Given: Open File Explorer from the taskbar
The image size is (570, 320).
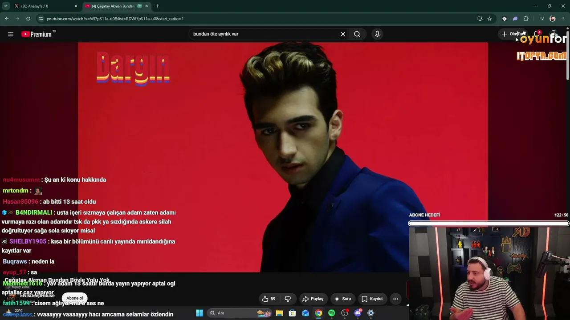Looking at the screenshot, I should point(279,313).
